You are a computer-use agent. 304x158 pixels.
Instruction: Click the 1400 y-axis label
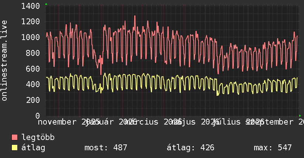click(x=31, y=6)
